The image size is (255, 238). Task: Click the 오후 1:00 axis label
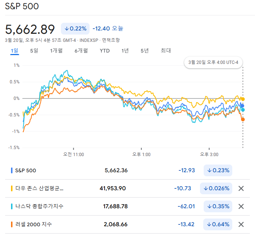click(x=141, y=154)
